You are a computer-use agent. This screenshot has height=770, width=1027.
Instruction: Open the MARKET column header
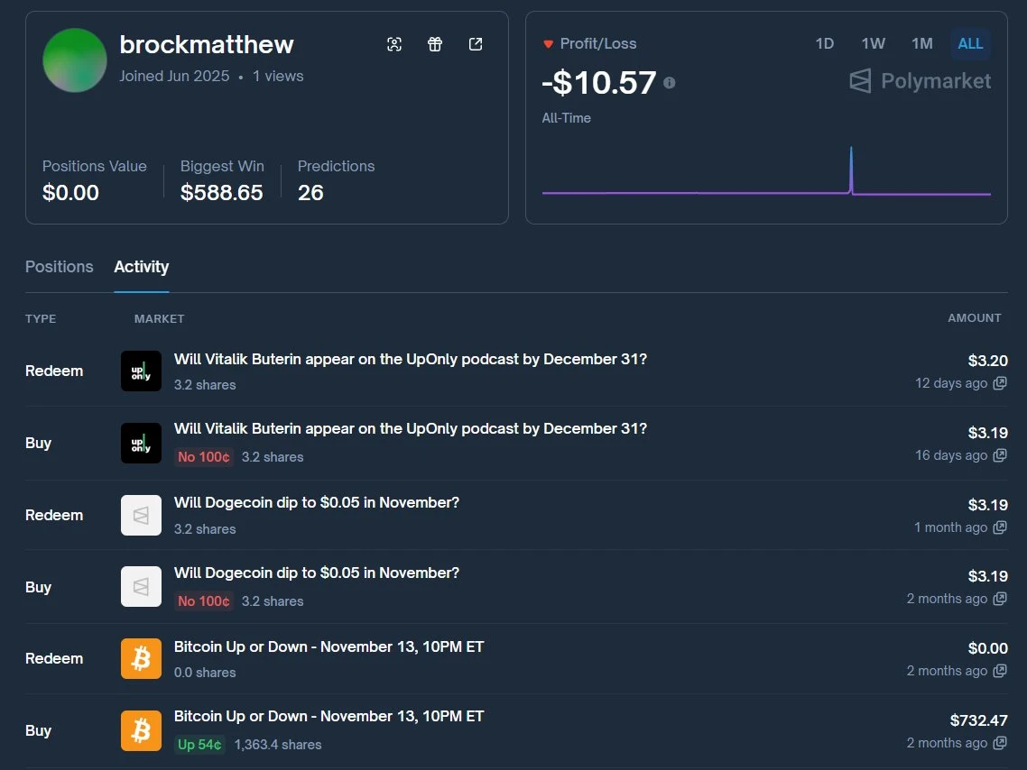point(159,318)
